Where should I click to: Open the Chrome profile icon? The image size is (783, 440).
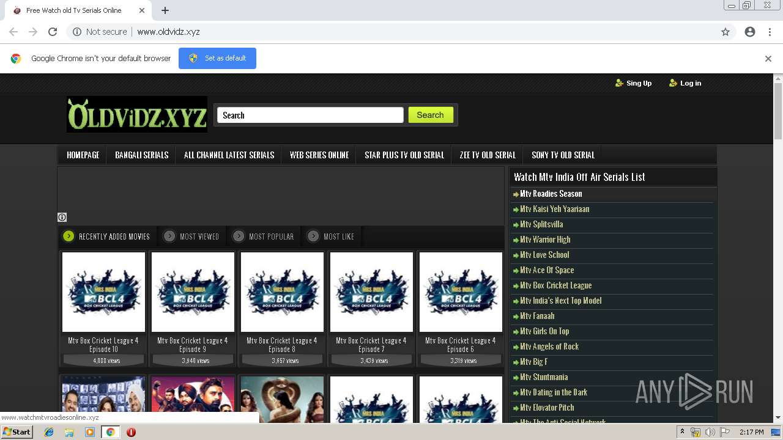(x=750, y=32)
